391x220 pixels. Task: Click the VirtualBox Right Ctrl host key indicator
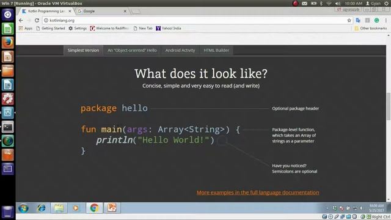(381, 217)
